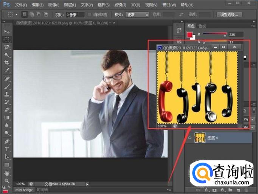The height and width of the screenshot is (194, 258).
Task: Open the 图像(I) menu
Action: (x=54, y=5)
